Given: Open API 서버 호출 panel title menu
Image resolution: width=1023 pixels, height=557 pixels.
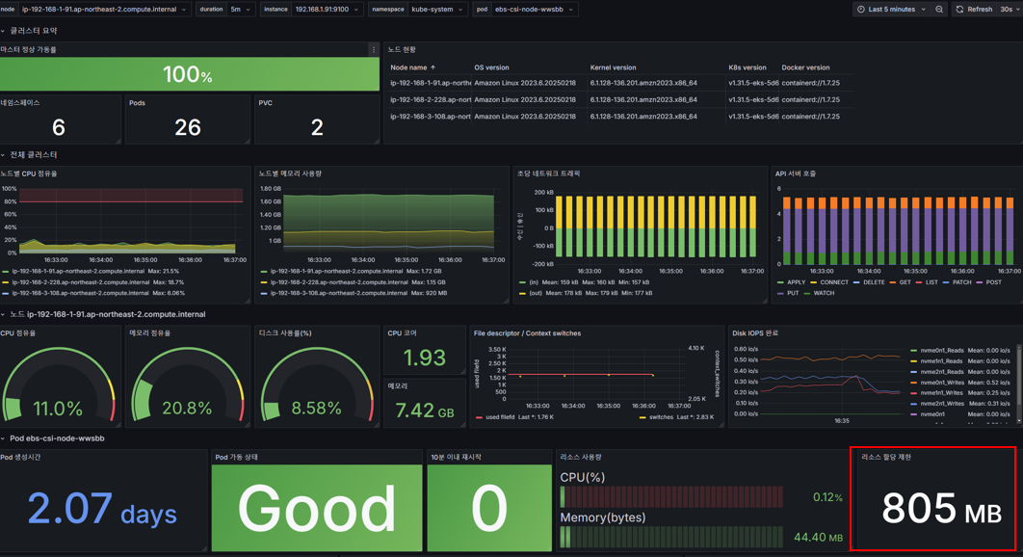Looking at the screenshot, I should [x=796, y=173].
